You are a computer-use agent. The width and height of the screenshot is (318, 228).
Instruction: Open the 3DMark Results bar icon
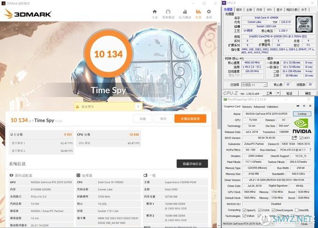coord(198,12)
